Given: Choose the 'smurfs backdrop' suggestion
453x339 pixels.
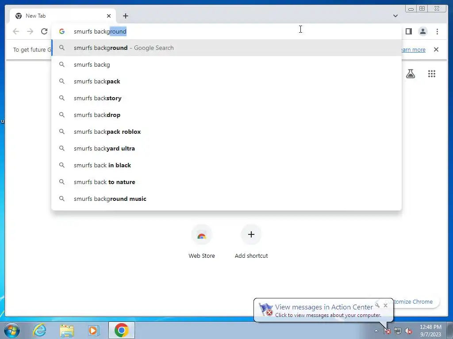Looking at the screenshot, I should click(226, 115).
